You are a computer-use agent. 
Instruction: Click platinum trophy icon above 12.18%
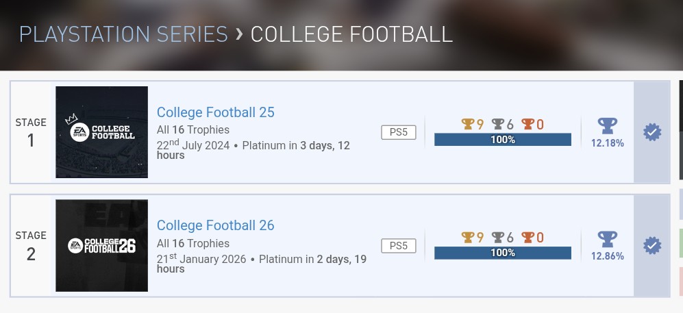[607, 126]
